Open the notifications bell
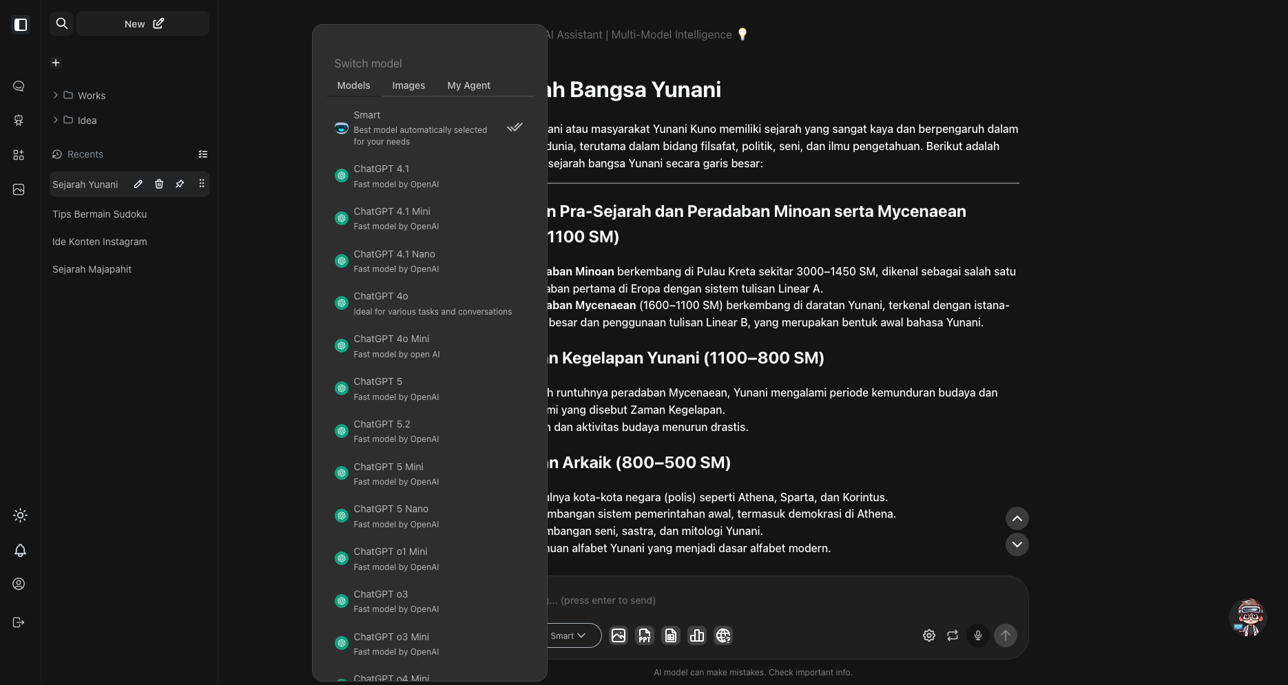 (x=20, y=550)
